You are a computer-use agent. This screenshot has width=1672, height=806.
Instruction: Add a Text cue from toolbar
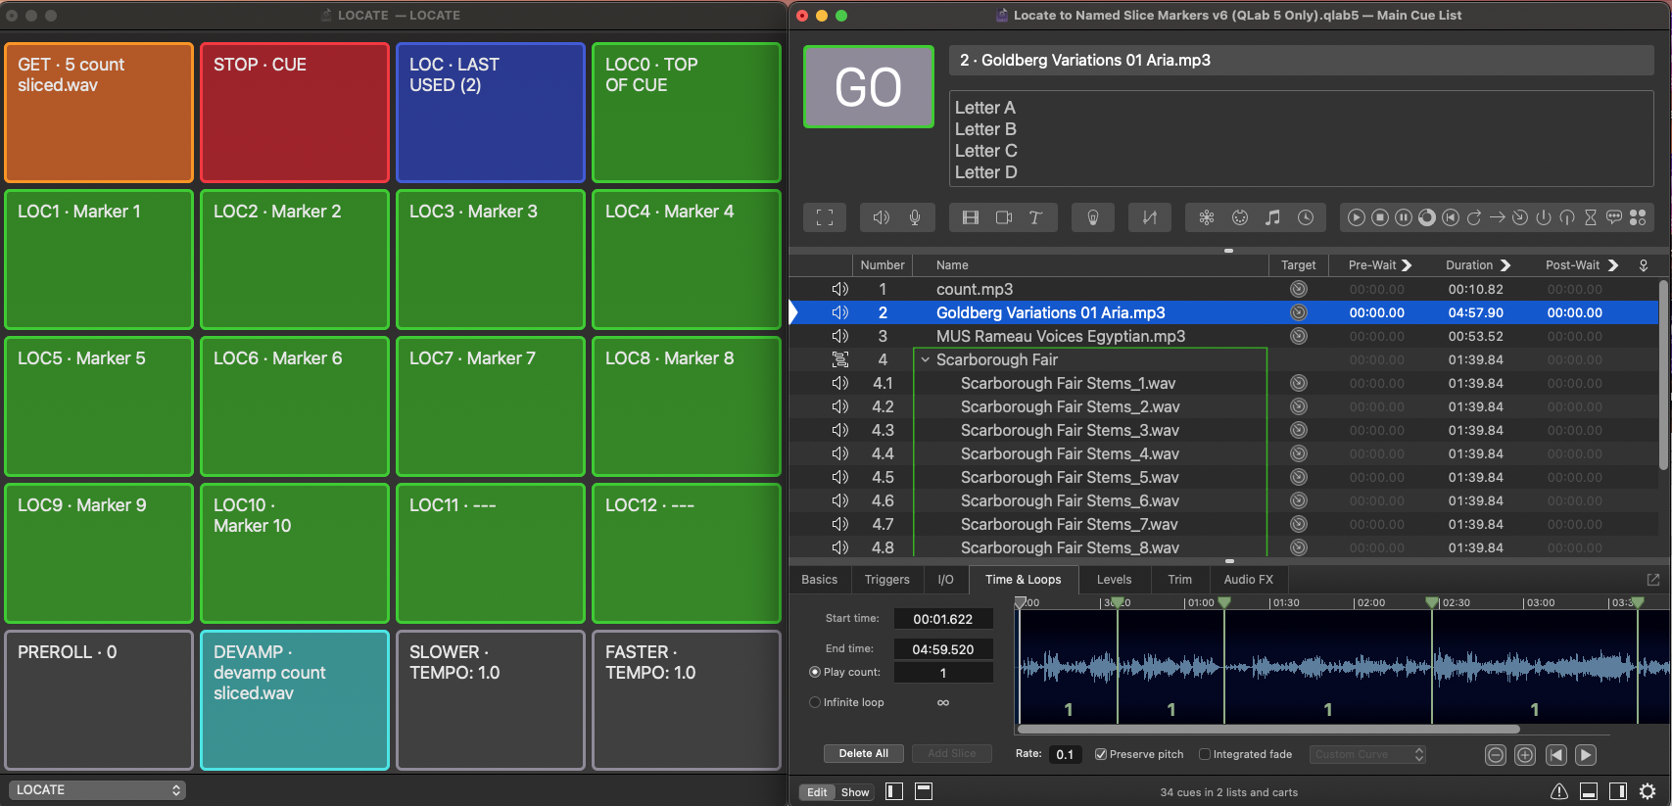point(1035,217)
